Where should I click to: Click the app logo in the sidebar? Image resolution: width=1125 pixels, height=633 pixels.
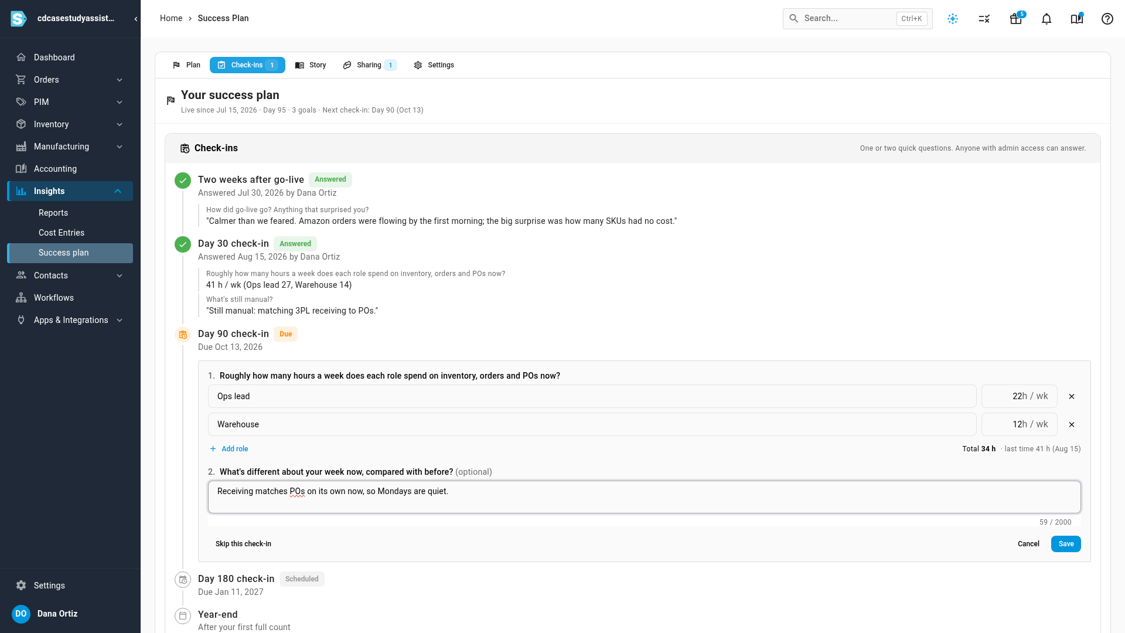click(x=19, y=19)
